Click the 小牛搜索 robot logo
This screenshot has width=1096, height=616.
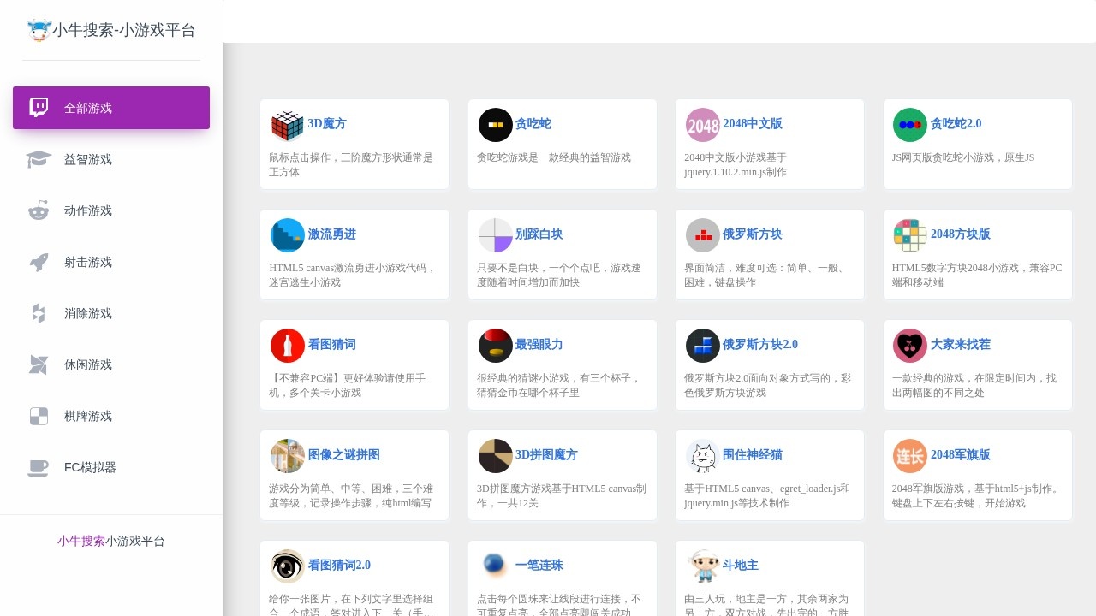(x=38, y=29)
